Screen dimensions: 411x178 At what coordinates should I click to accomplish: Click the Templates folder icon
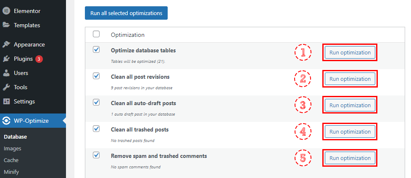click(6, 25)
